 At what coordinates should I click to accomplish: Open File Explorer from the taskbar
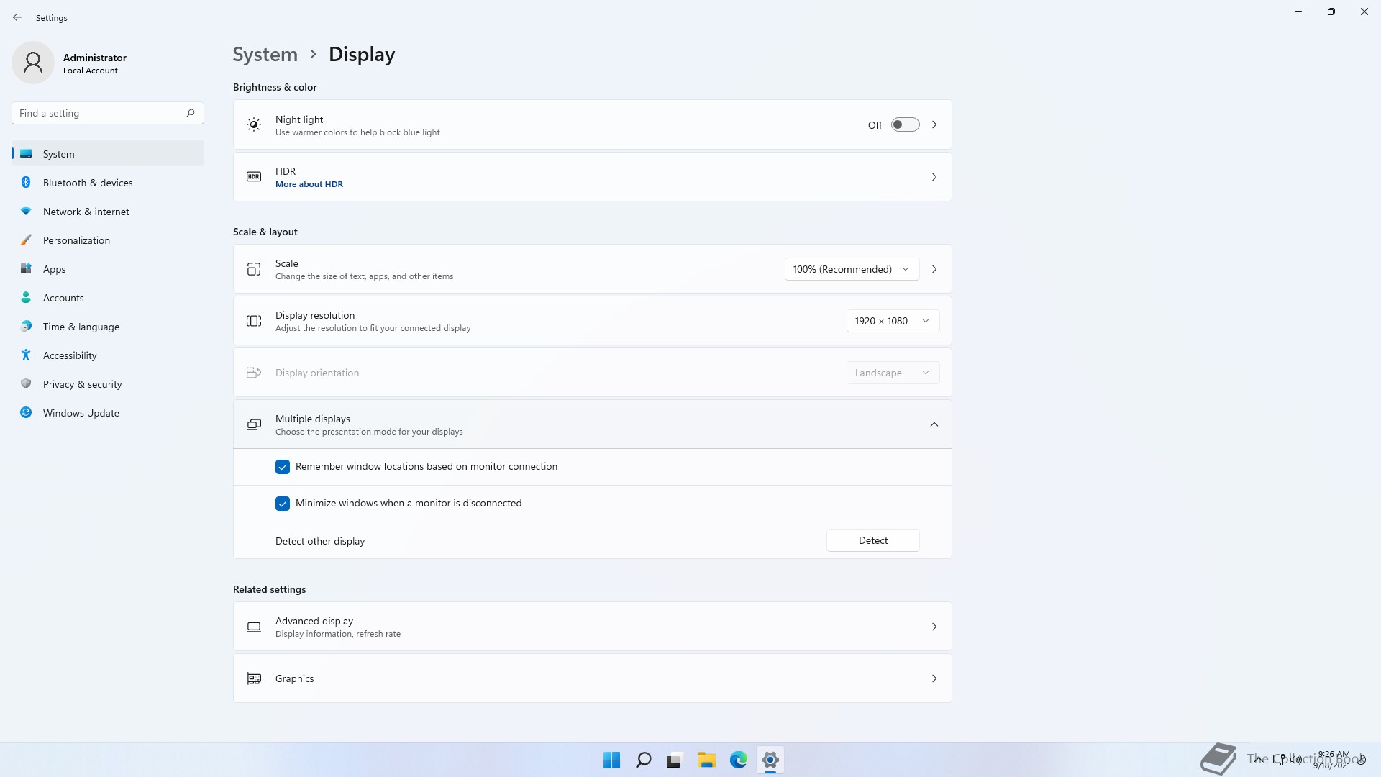pos(706,760)
